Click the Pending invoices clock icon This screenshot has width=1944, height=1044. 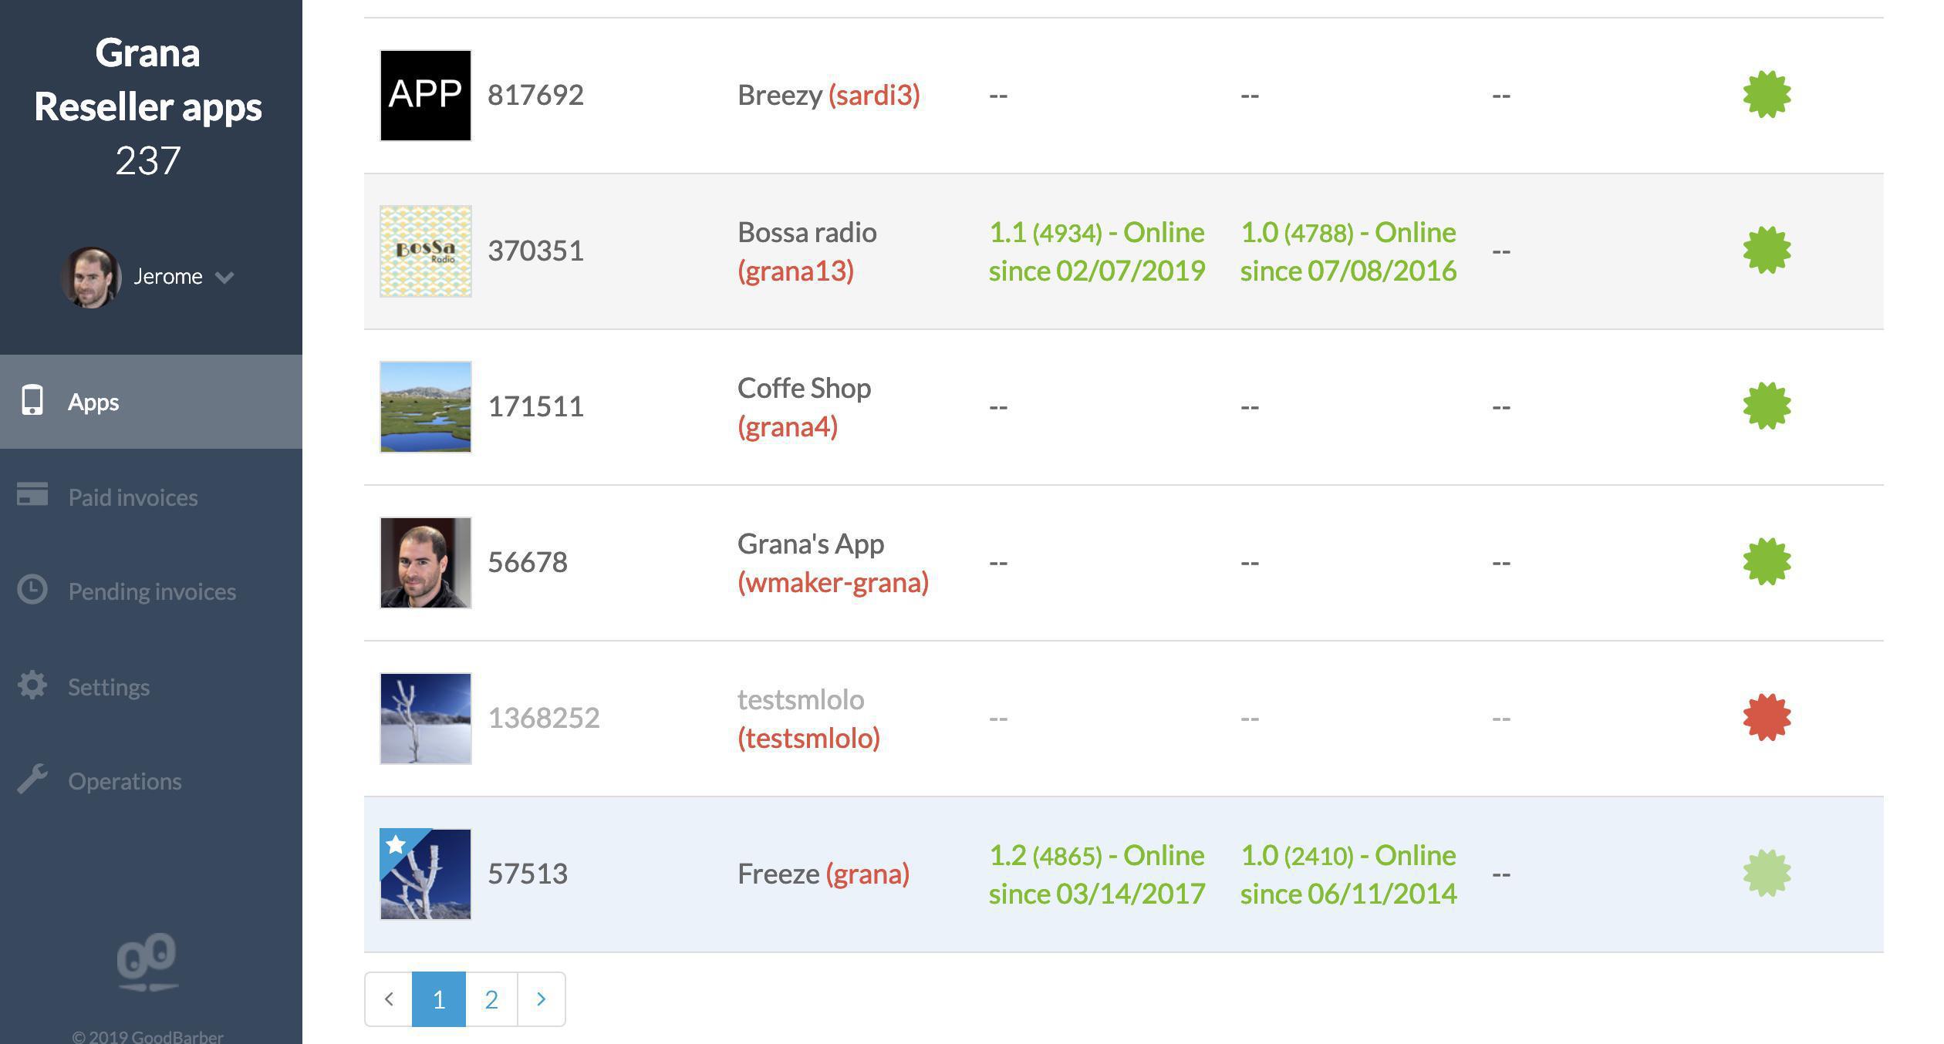click(32, 590)
